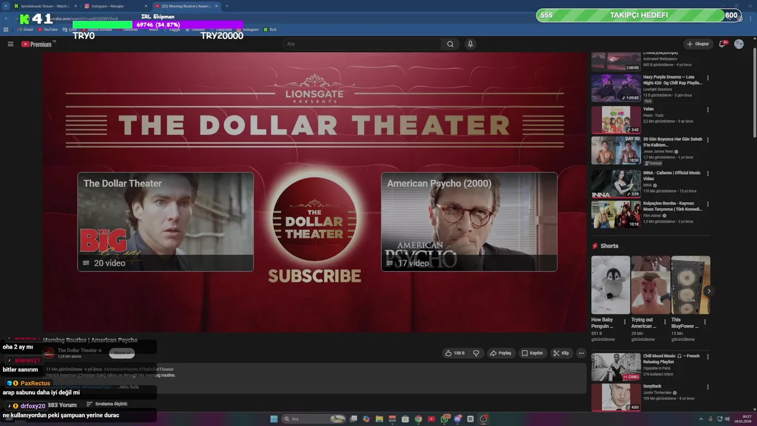Viewport: 757px width, 426px height.
Task: Open options for 'Trying out American' short
Action: (665, 322)
